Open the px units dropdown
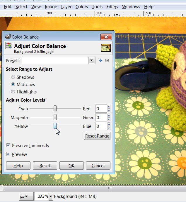 (26, 196)
